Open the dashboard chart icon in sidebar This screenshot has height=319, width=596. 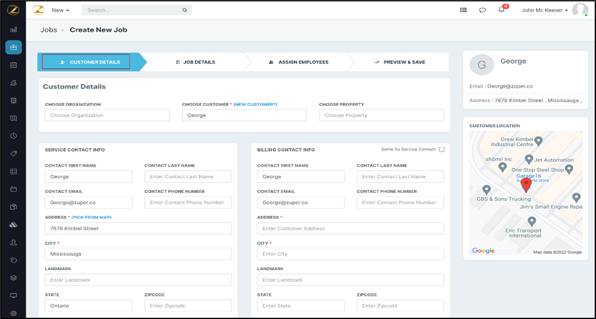pos(13,29)
